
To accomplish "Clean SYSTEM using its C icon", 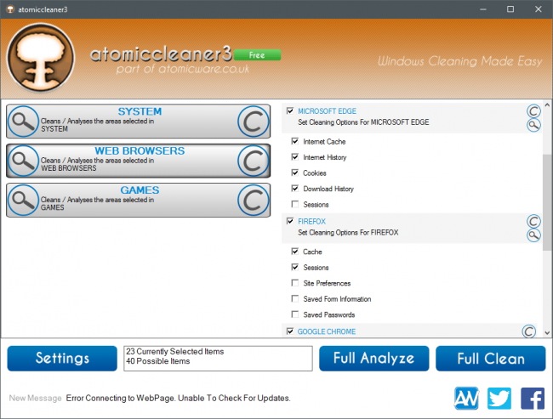I will point(254,122).
